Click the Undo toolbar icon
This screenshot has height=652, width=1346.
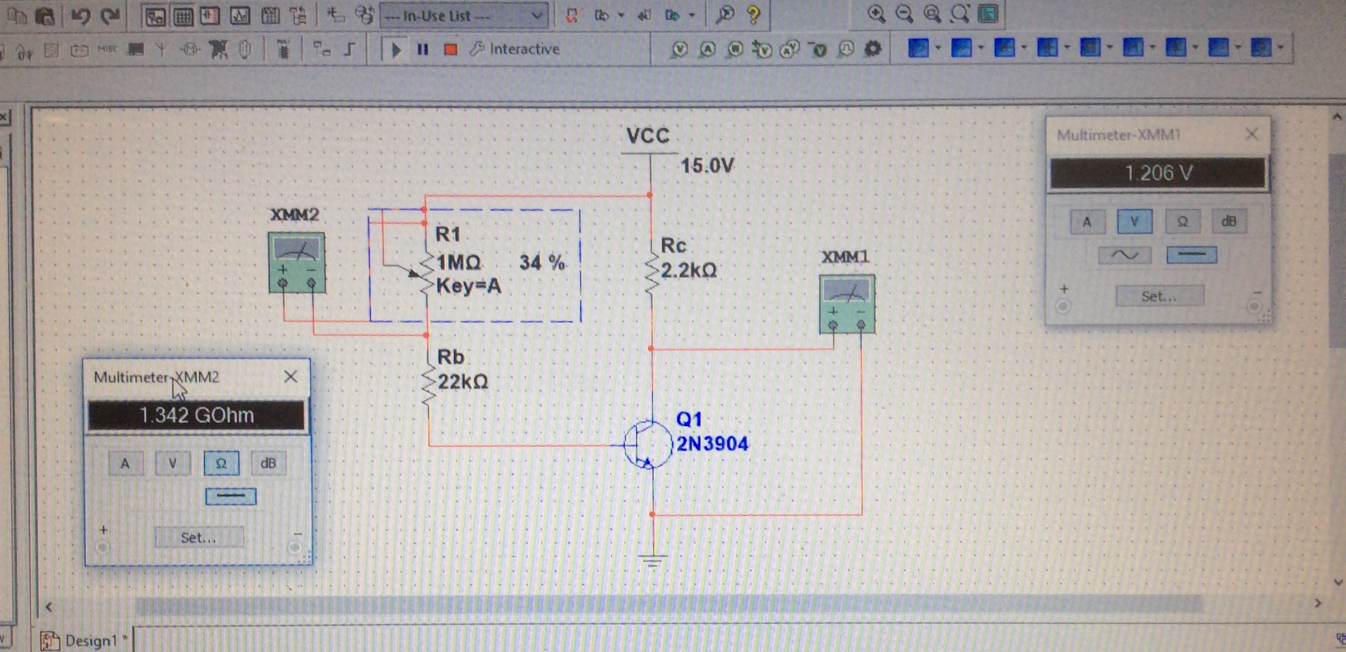pos(81,15)
